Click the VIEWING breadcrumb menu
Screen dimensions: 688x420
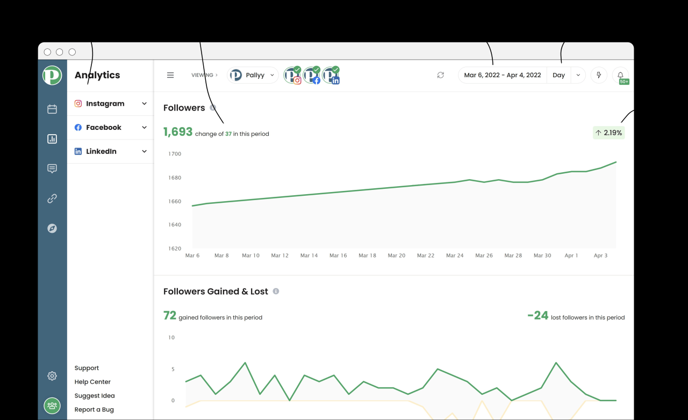point(204,75)
